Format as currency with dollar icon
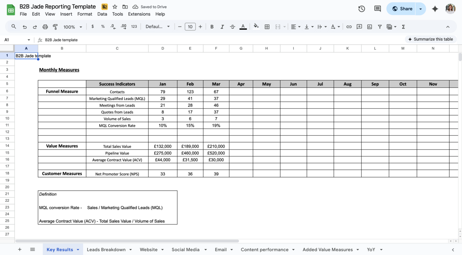This screenshot has height=255, width=462. coord(92,27)
